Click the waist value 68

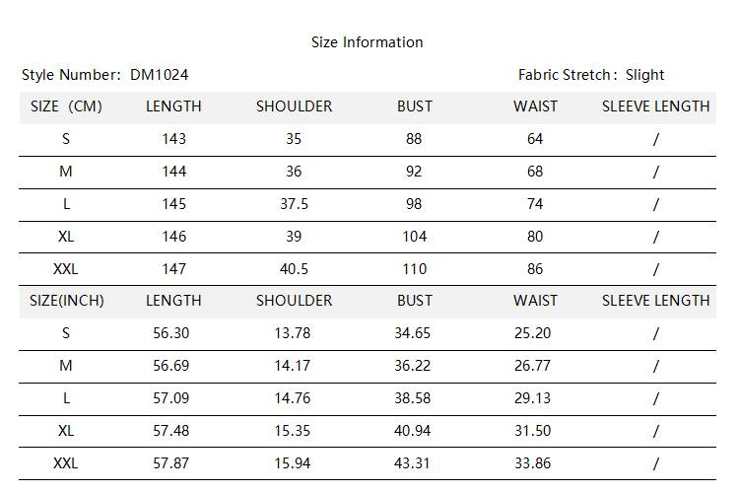coord(535,172)
